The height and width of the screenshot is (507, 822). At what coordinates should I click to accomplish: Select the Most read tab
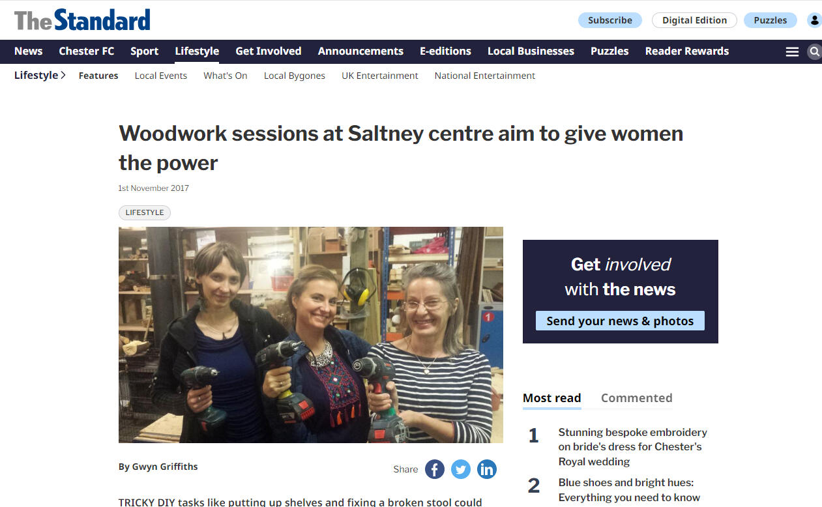tap(551, 398)
